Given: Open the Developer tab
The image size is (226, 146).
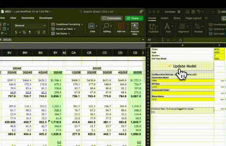Looking at the screenshot, I should click(x=46, y=18).
